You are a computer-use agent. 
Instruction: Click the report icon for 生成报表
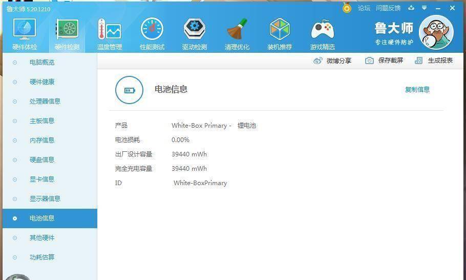click(x=418, y=61)
